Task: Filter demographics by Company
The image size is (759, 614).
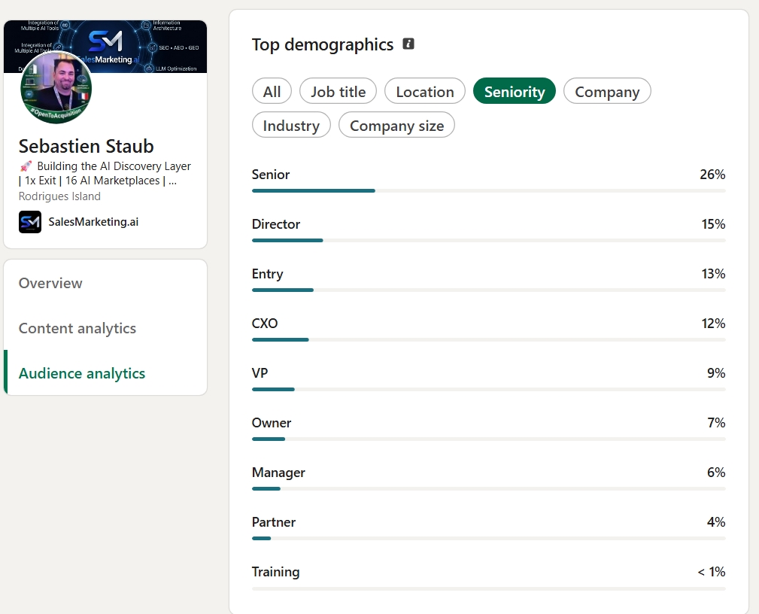Action: [x=607, y=91]
